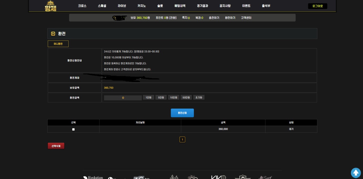
Task: Click the Evolution provider logo
Action: (93, 177)
